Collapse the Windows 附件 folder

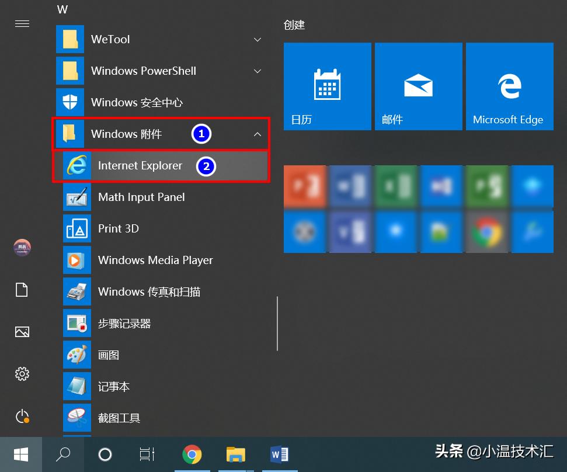click(x=258, y=134)
